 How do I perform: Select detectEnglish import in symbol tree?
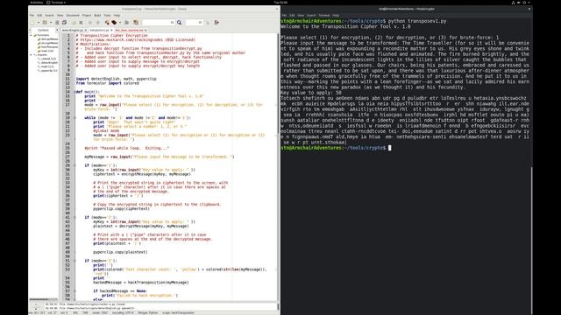(48, 63)
